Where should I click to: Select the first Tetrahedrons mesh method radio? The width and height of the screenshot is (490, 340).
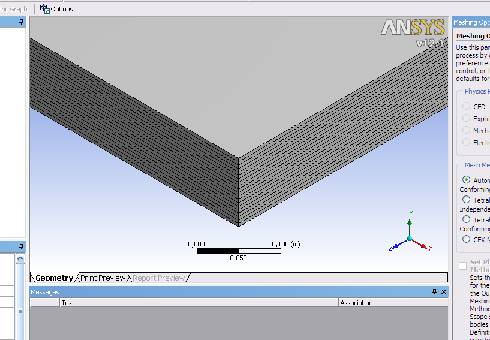(x=466, y=199)
